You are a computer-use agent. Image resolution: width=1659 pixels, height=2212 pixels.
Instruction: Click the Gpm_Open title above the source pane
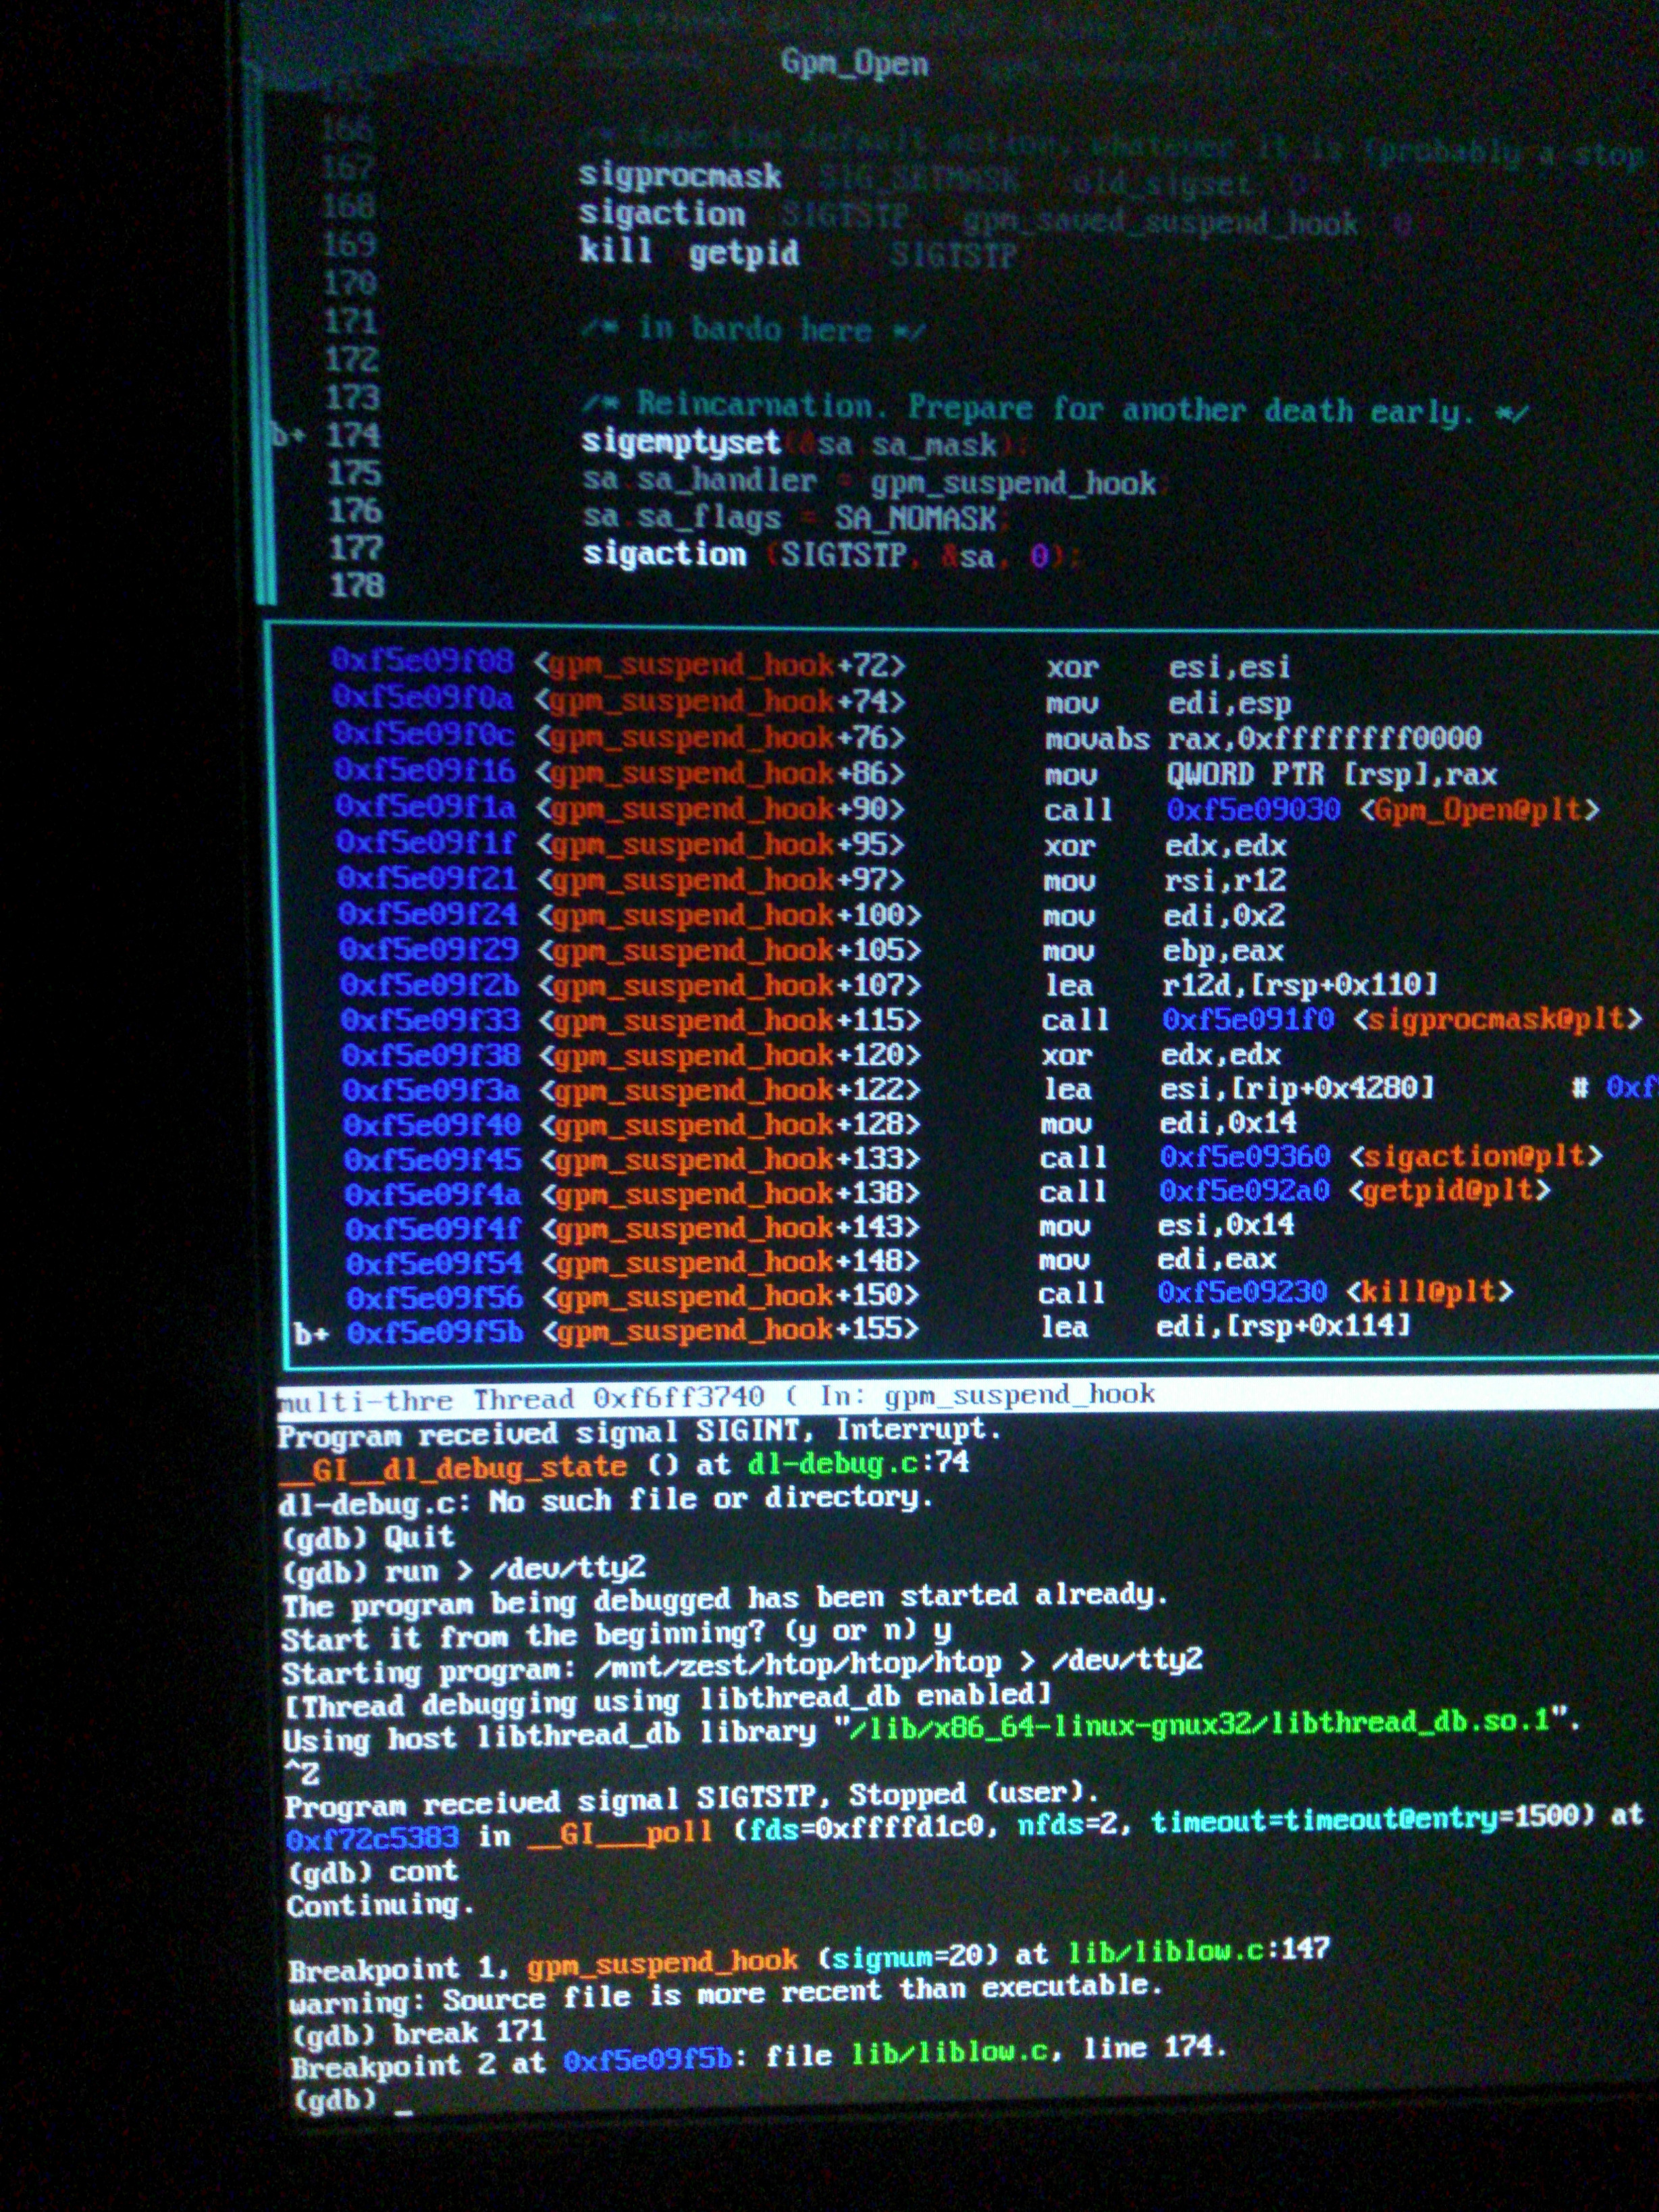point(854,63)
